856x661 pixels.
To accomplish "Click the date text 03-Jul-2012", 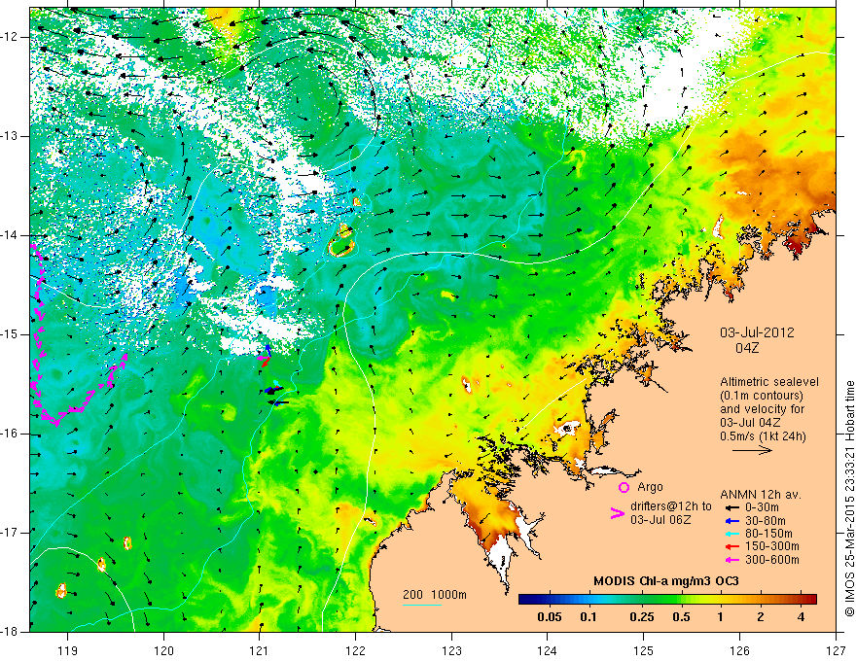I will (757, 332).
